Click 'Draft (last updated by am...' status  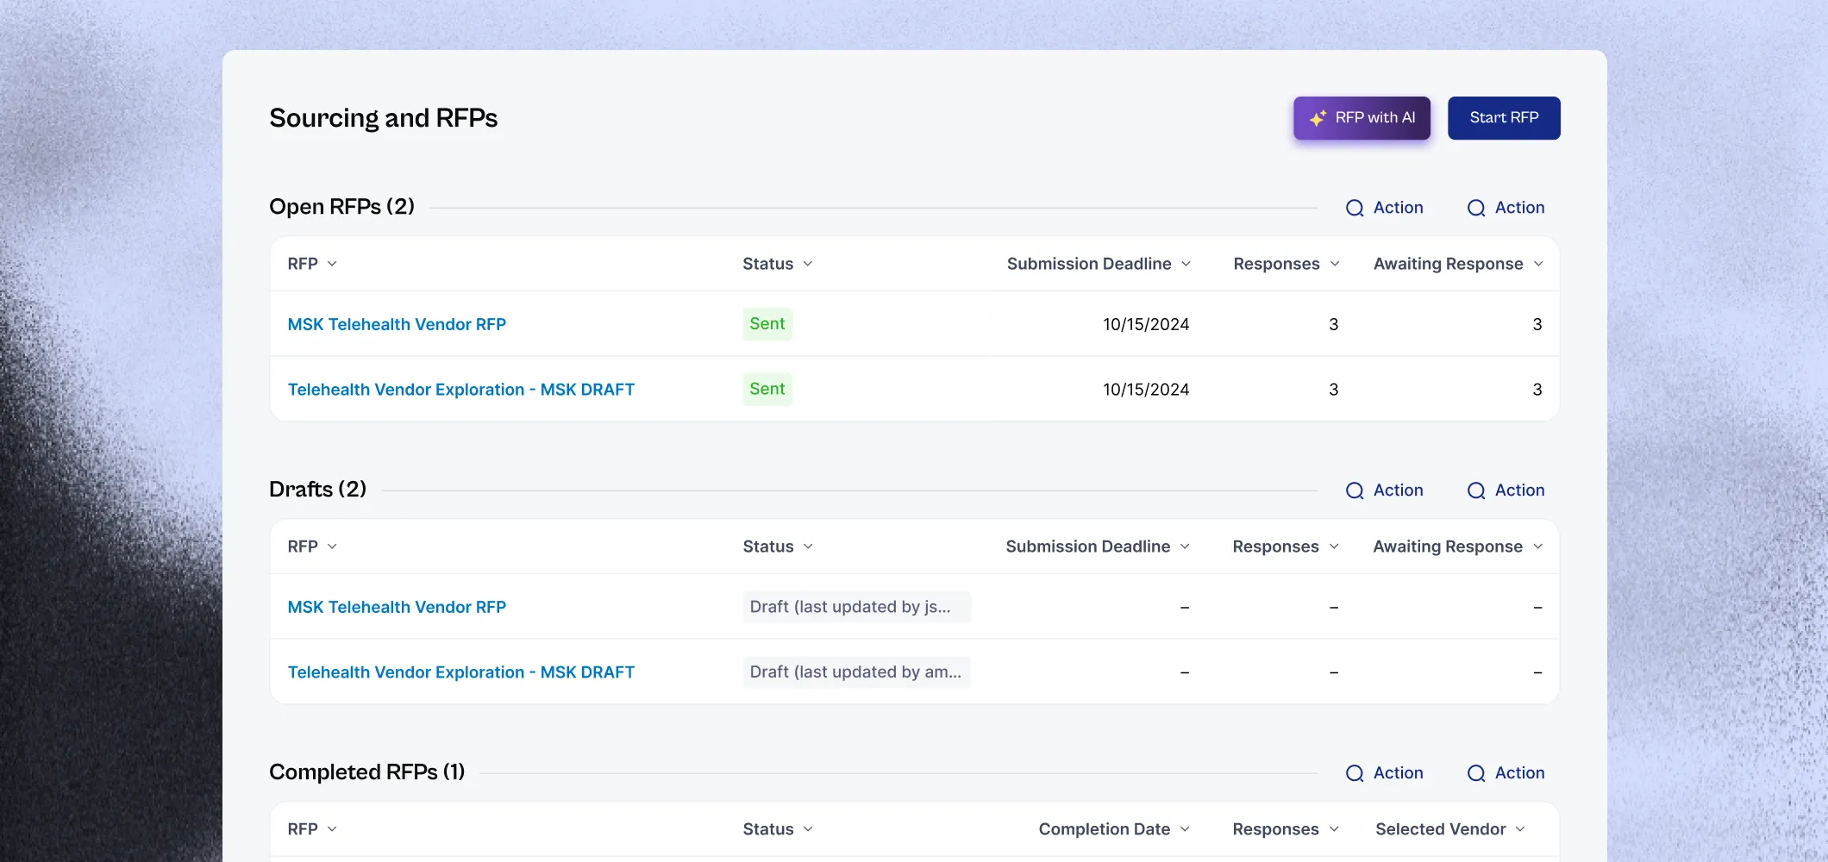(x=857, y=672)
